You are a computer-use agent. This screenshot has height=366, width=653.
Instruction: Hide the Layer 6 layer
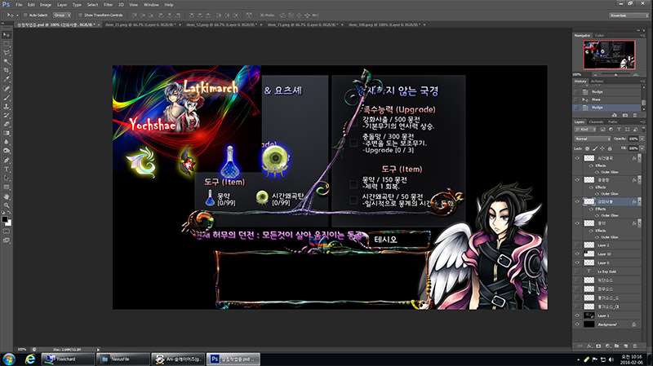point(577,262)
